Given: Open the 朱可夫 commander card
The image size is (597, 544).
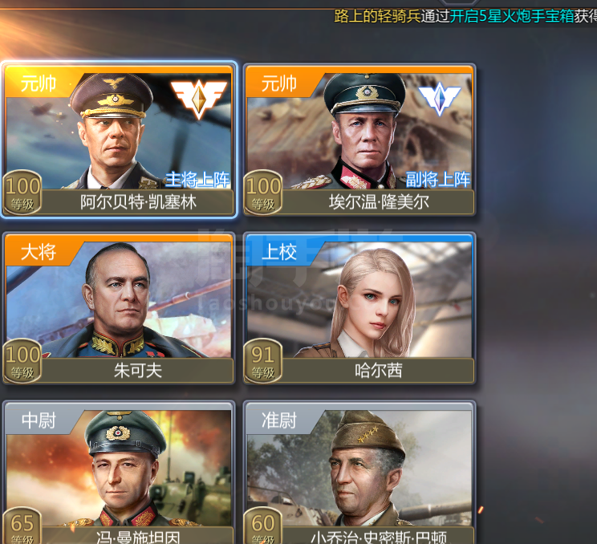Looking at the screenshot, I should click(x=119, y=308).
